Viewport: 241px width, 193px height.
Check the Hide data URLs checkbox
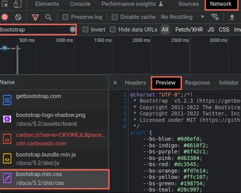point(113,29)
